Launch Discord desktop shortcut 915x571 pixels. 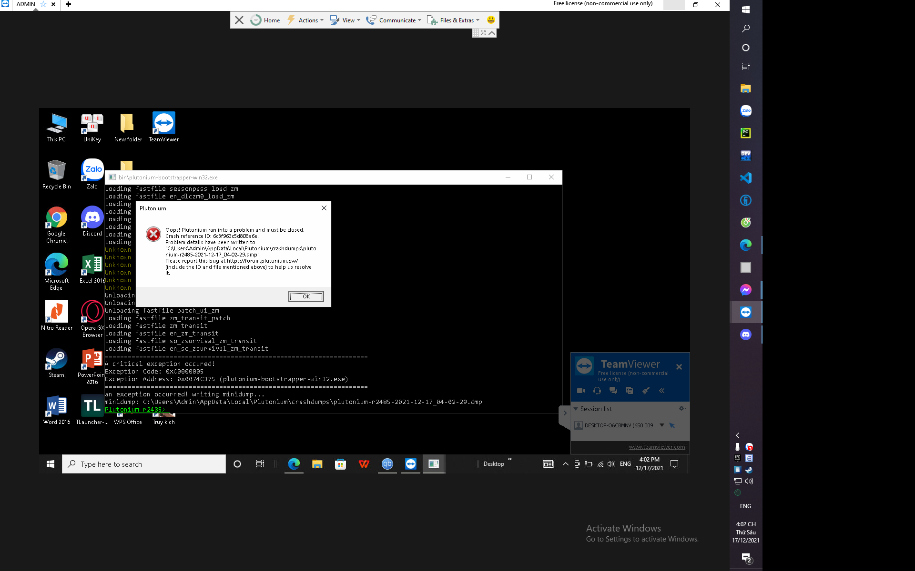coord(92,222)
